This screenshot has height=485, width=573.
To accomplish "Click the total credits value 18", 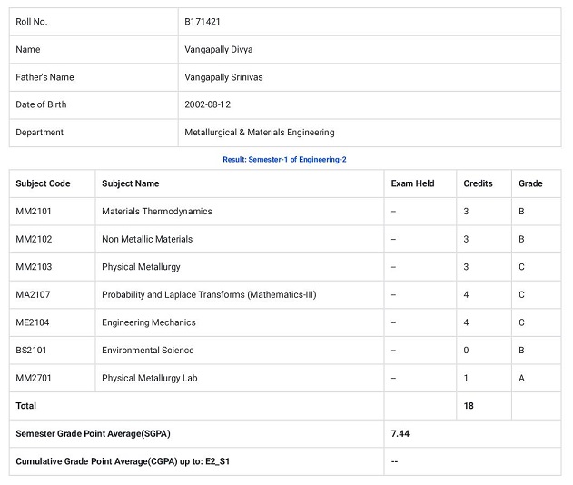I will click(469, 406).
